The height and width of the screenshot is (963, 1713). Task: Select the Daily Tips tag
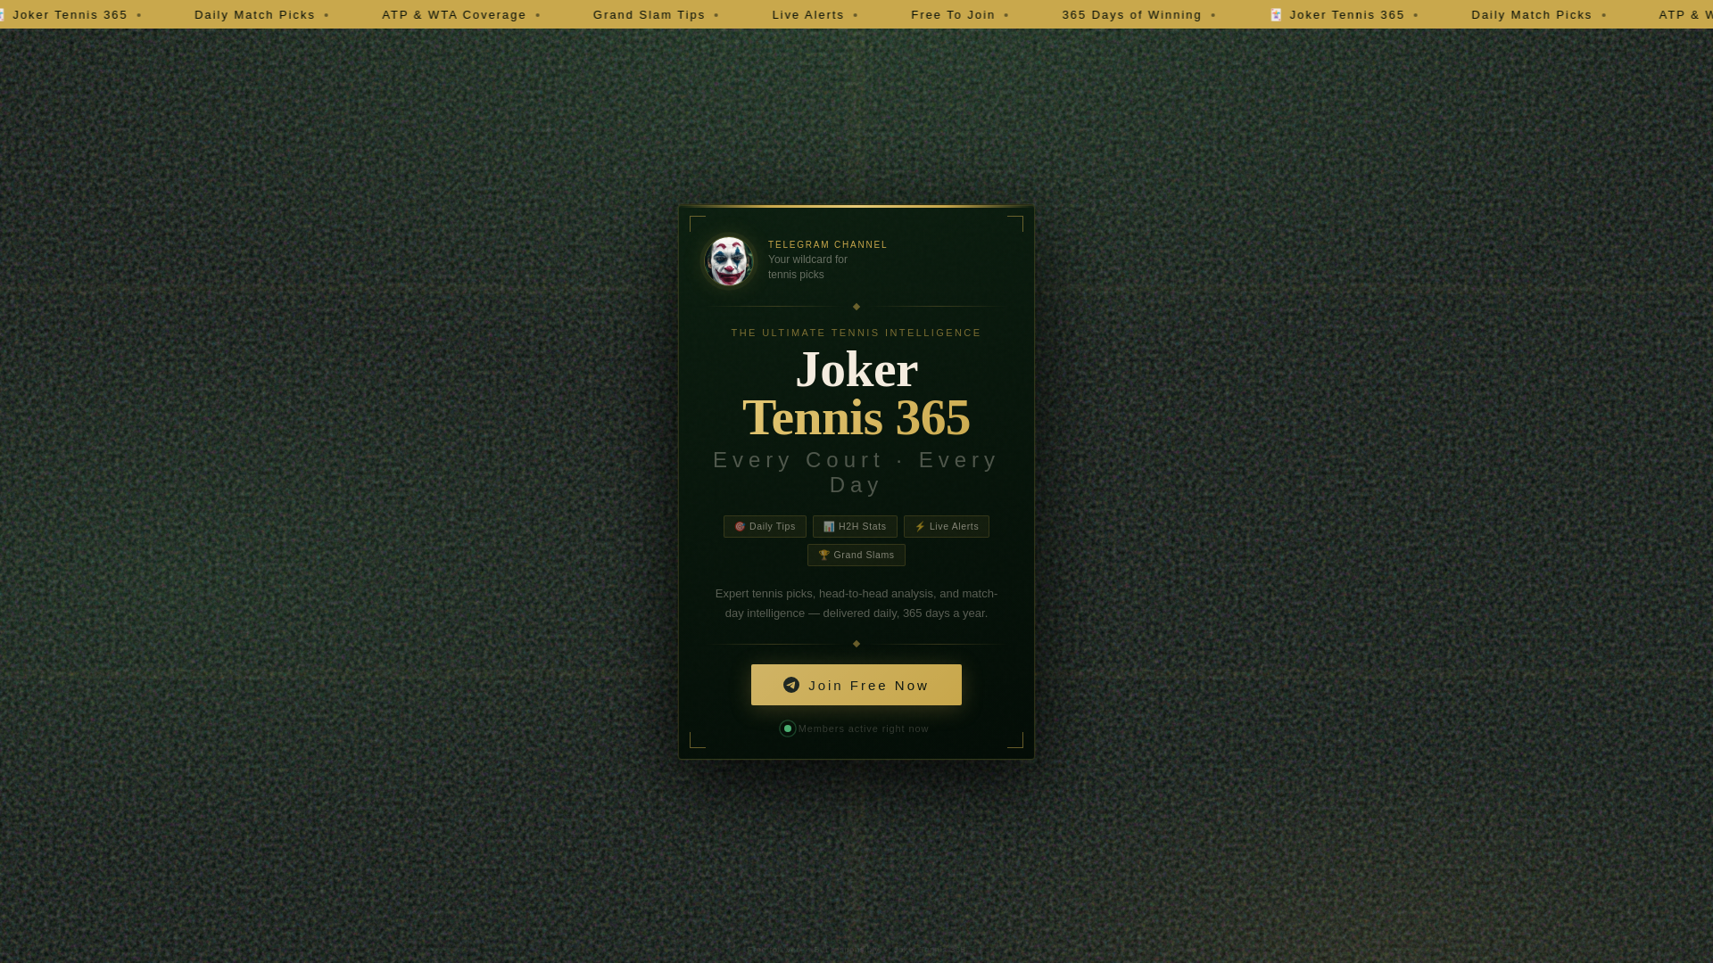pyautogui.click(x=765, y=526)
